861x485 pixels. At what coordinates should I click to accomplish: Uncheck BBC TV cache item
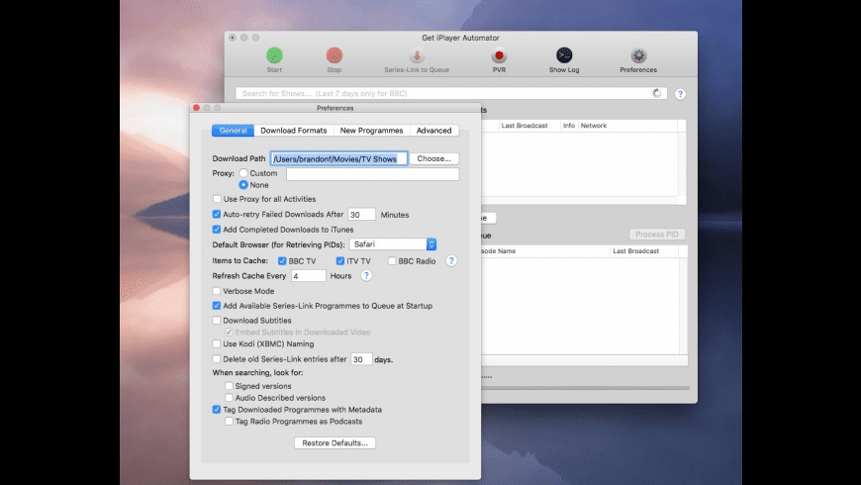point(282,261)
